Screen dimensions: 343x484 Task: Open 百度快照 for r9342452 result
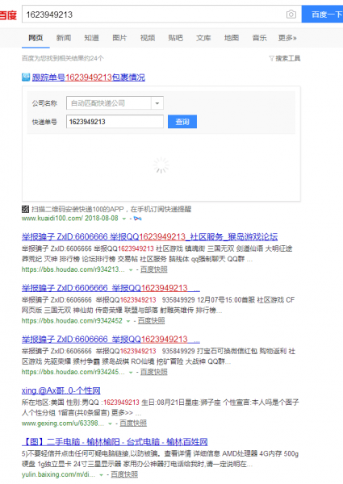tap(151, 321)
